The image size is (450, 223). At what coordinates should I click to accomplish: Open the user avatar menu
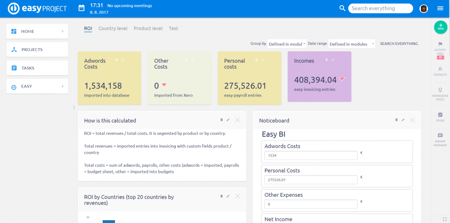pos(424,8)
